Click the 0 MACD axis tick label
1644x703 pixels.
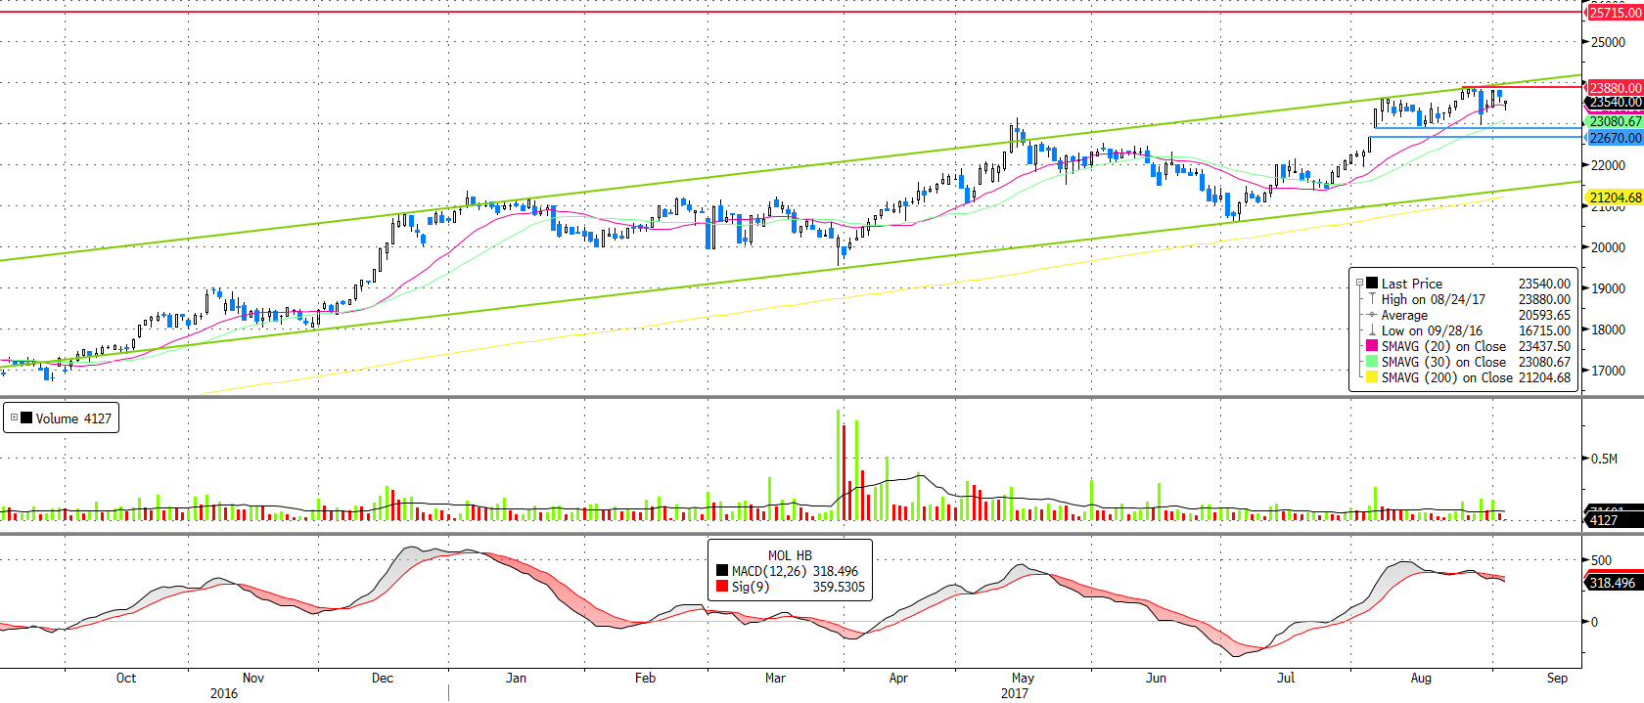1594,622
